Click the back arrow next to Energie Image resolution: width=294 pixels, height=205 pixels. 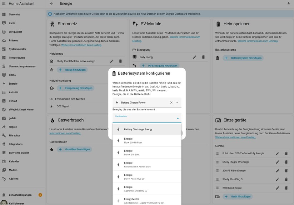tap(51, 4)
